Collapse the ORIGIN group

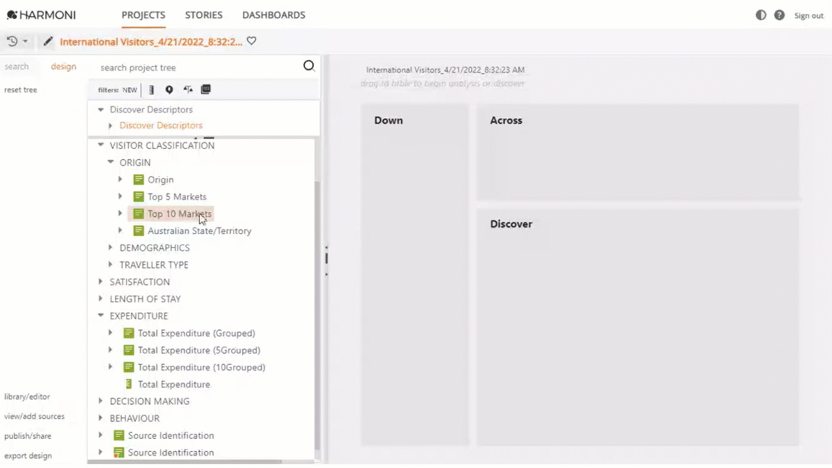pyautogui.click(x=110, y=162)
